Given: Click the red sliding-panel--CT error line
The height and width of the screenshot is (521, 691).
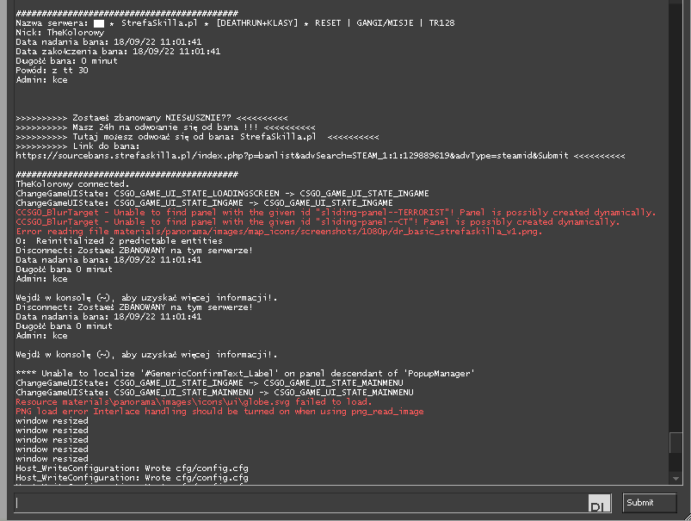Looking at the screenshot, I should pos(318,222).
